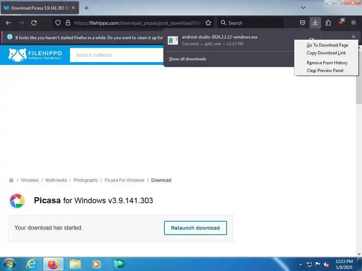Click the Firefox taskbar icon
Viewport: 362px width, 271px height.
pos(53,264)
